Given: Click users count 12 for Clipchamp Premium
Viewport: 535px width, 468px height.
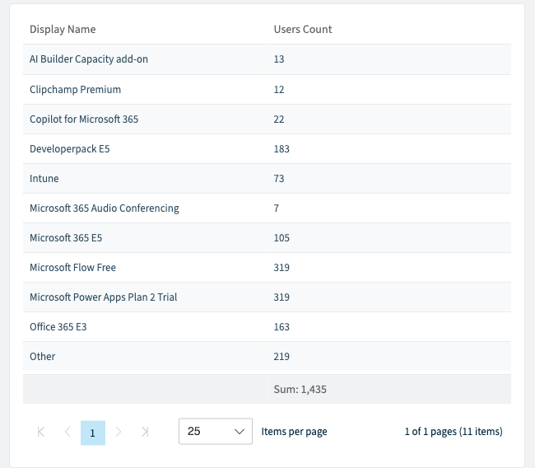Looking at the screenshot, I should tap(279, 90).
